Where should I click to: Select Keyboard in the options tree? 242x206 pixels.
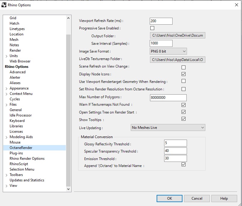click(x=17, y=121)
